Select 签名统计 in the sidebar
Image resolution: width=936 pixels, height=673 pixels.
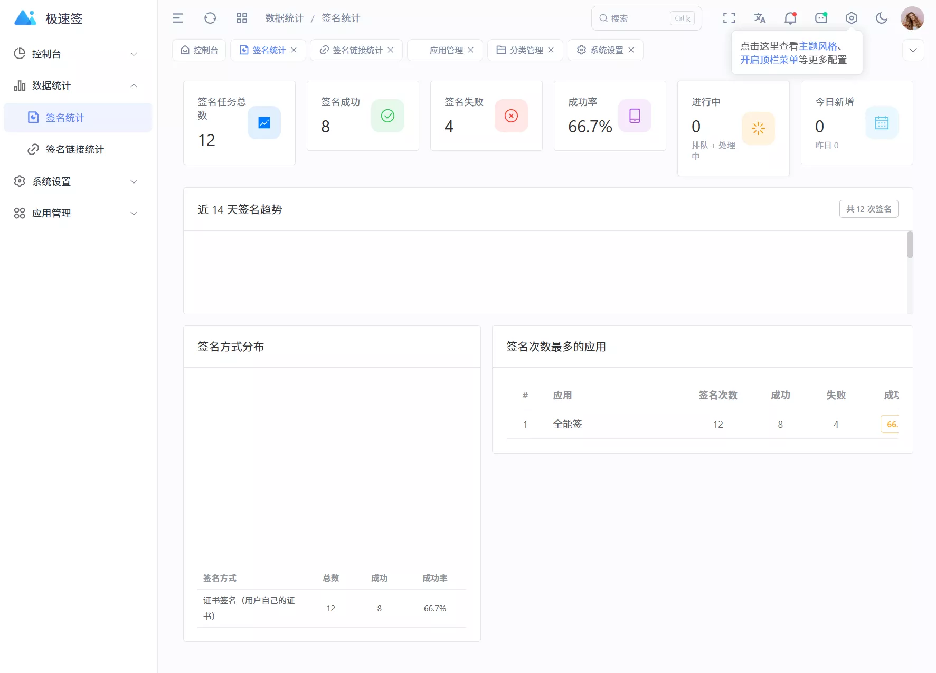[78, 118]
